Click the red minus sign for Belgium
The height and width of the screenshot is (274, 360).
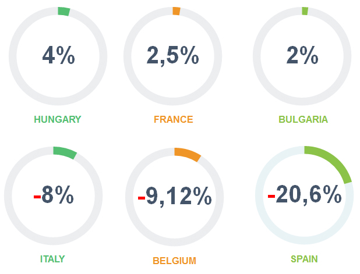(142, 198)
